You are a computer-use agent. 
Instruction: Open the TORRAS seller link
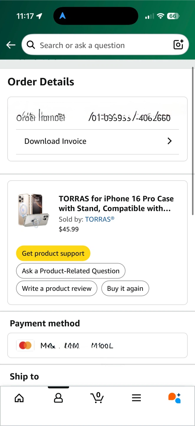tap(100, 219)
